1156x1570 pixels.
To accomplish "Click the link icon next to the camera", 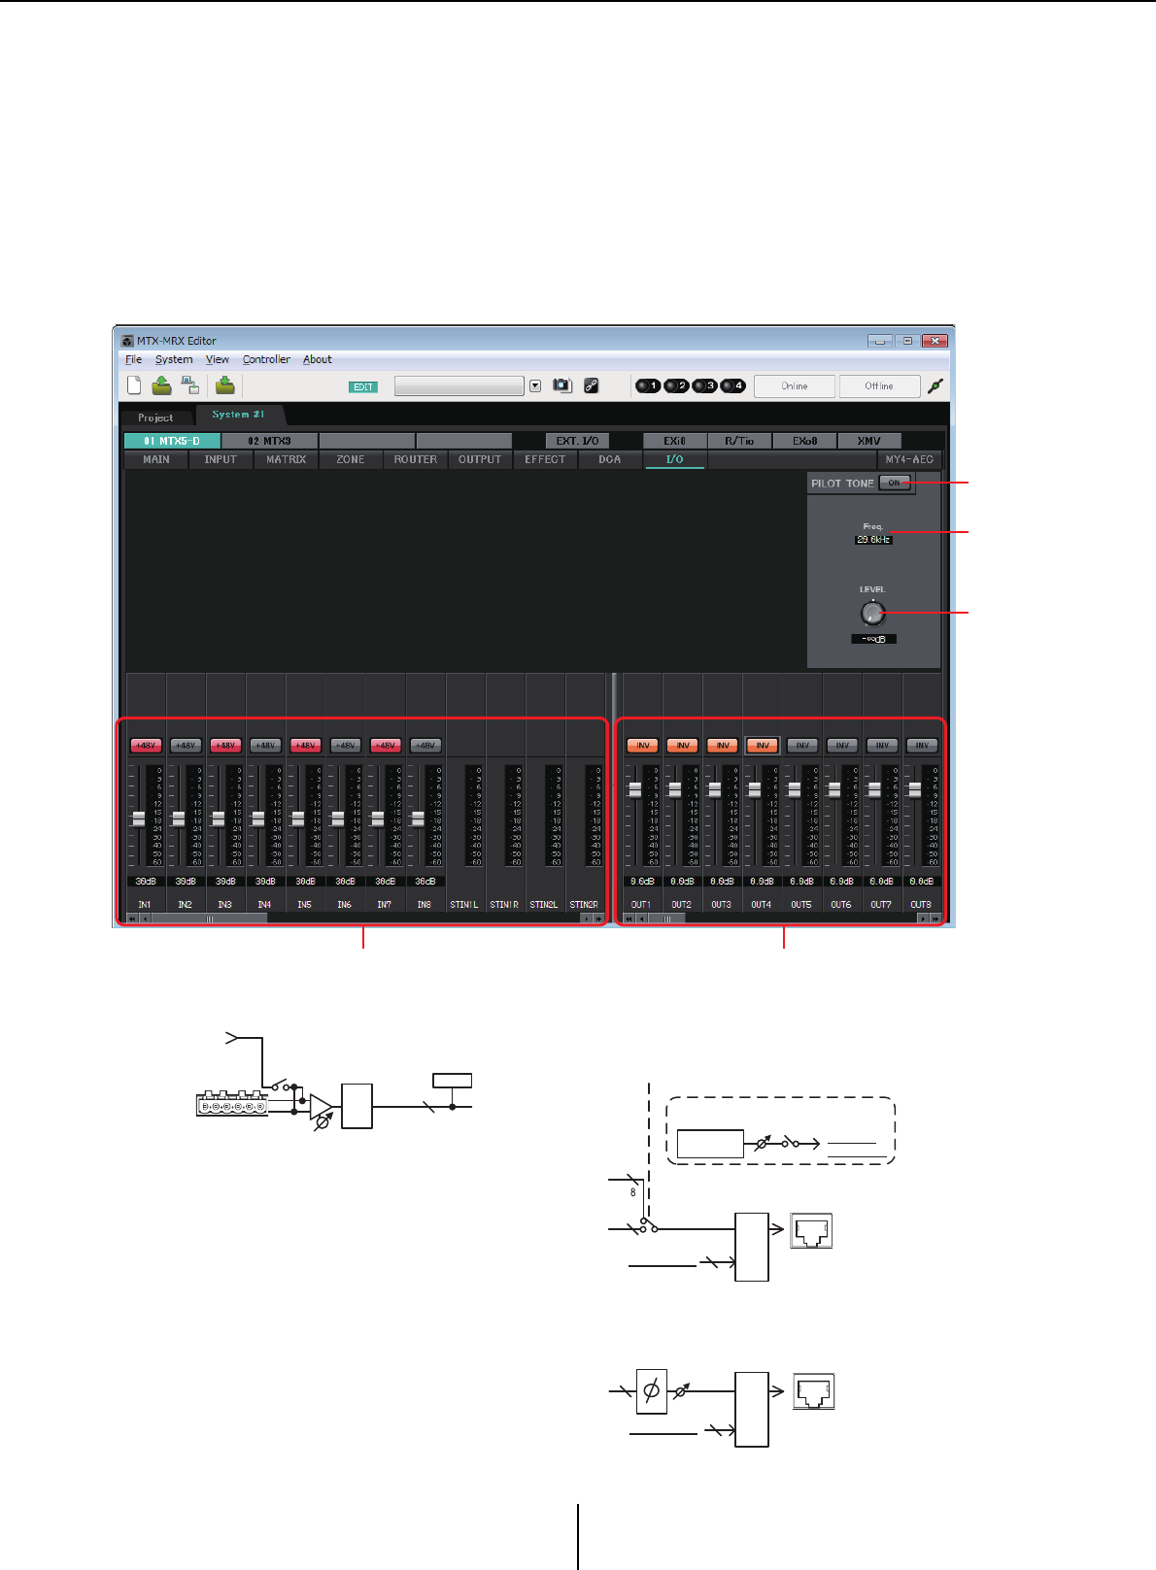I will pyautogui.click(x=591, y=385).
